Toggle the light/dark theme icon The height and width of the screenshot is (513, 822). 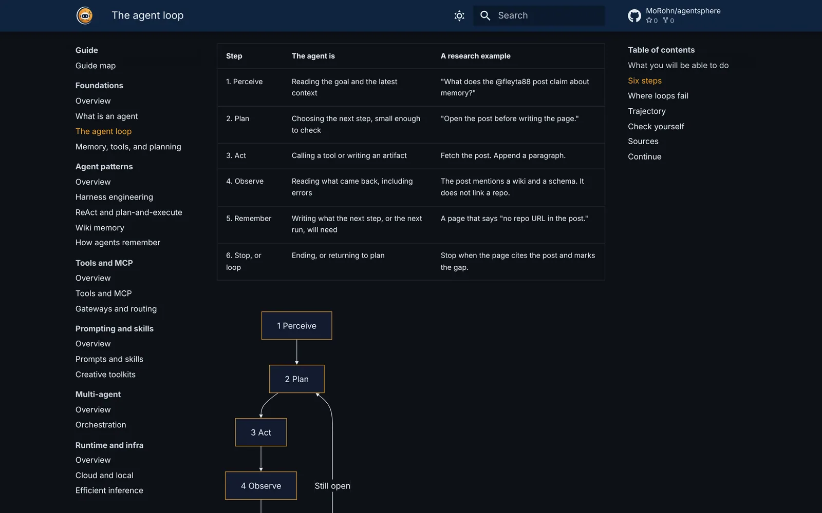point(459,15)
